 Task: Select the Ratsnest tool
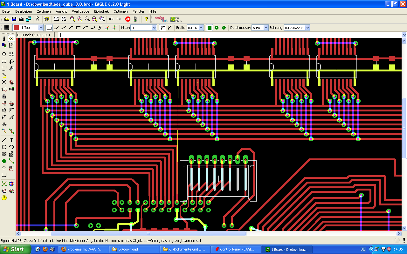(x=4, y=184)
